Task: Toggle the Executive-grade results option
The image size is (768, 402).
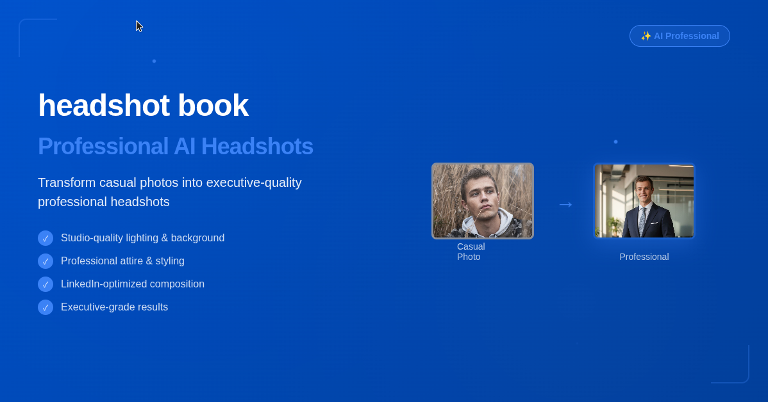Action: point(114,307)
